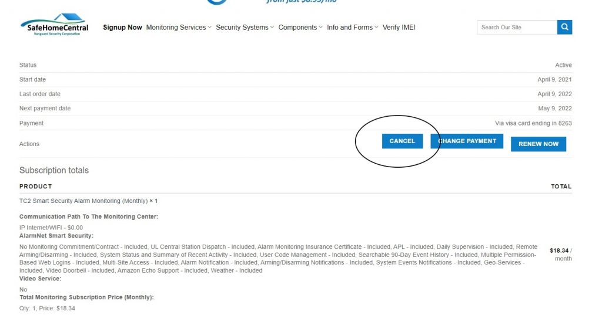Viewport: 602px width, 315px height.
Task: Click the Actions row label
Action: point(29,144)
